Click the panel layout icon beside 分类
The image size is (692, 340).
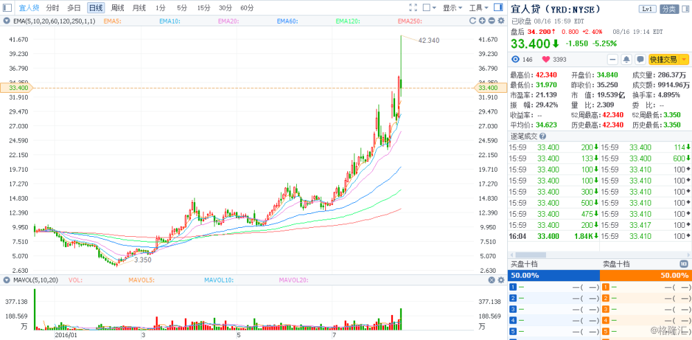click(x=684, y=9)
